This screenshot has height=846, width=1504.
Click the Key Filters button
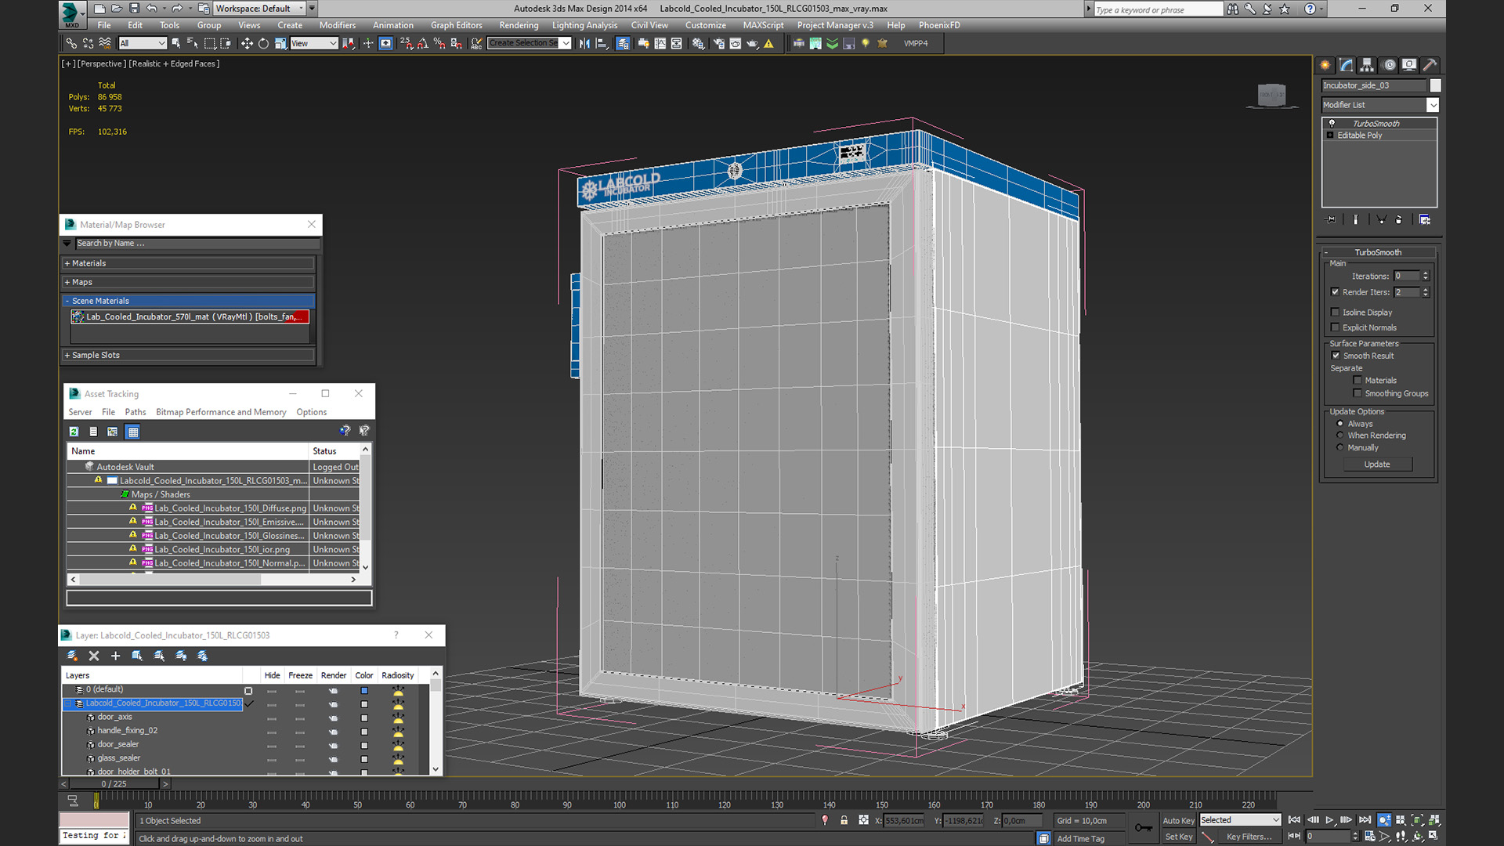pyautogui.click(x=1249, y=837)
